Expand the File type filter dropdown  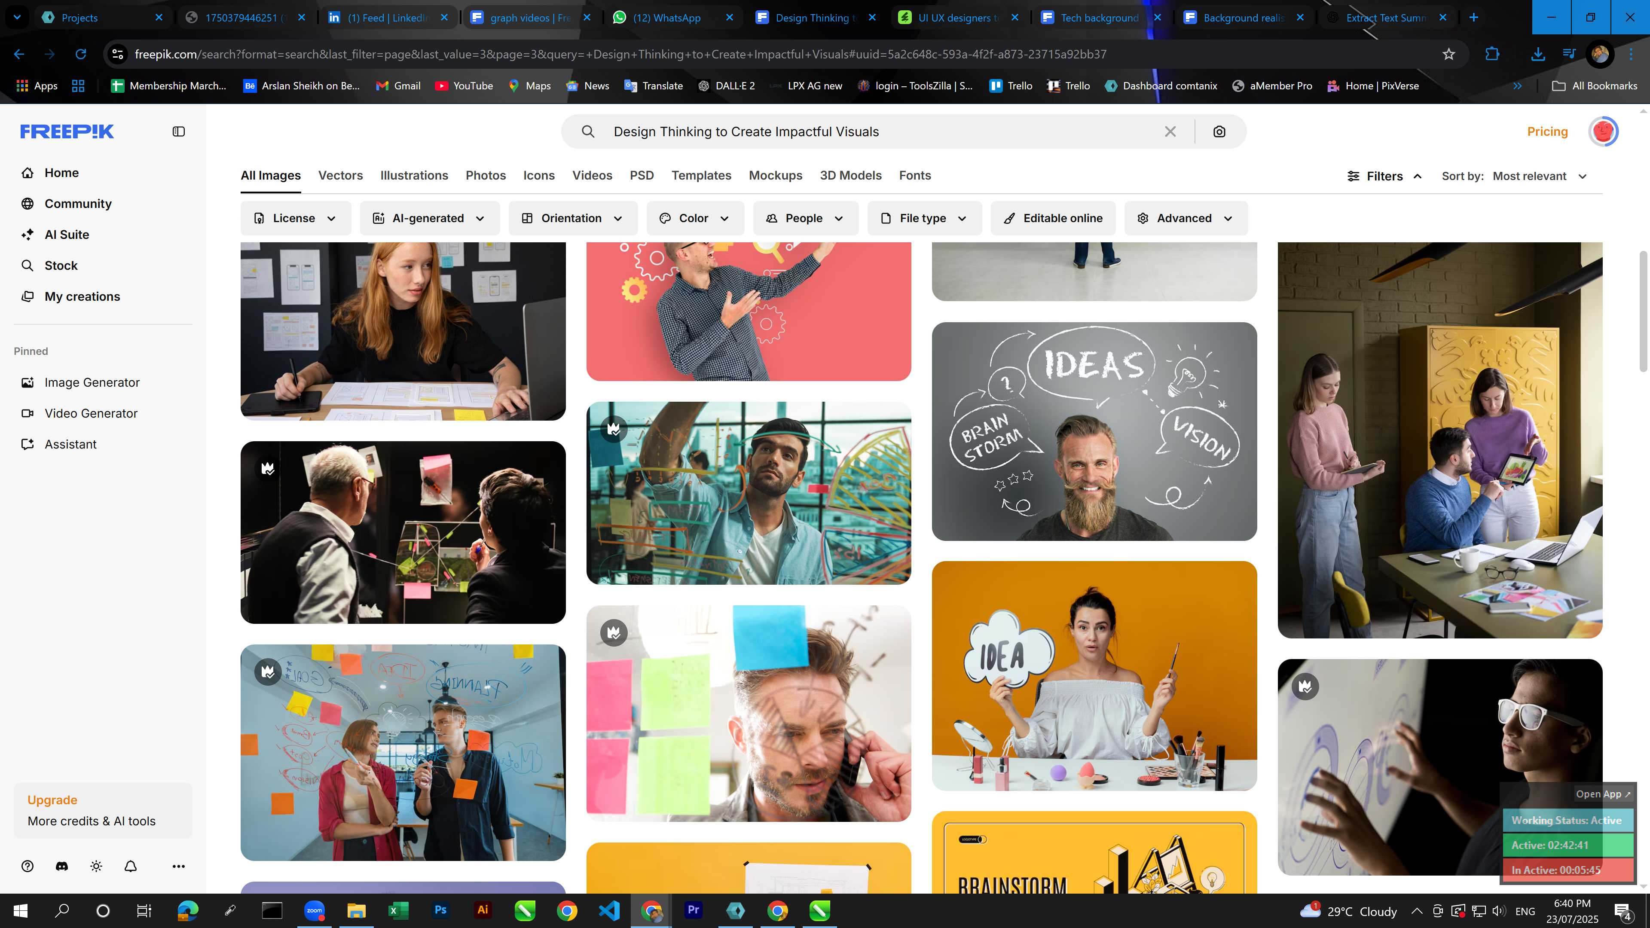pyautogui.click(x=924, y=218)
